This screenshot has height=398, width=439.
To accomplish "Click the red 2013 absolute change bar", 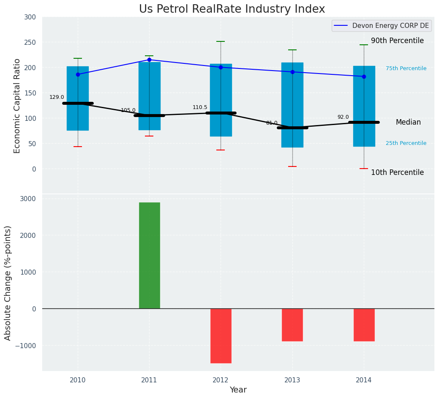I will pos(292,324).
